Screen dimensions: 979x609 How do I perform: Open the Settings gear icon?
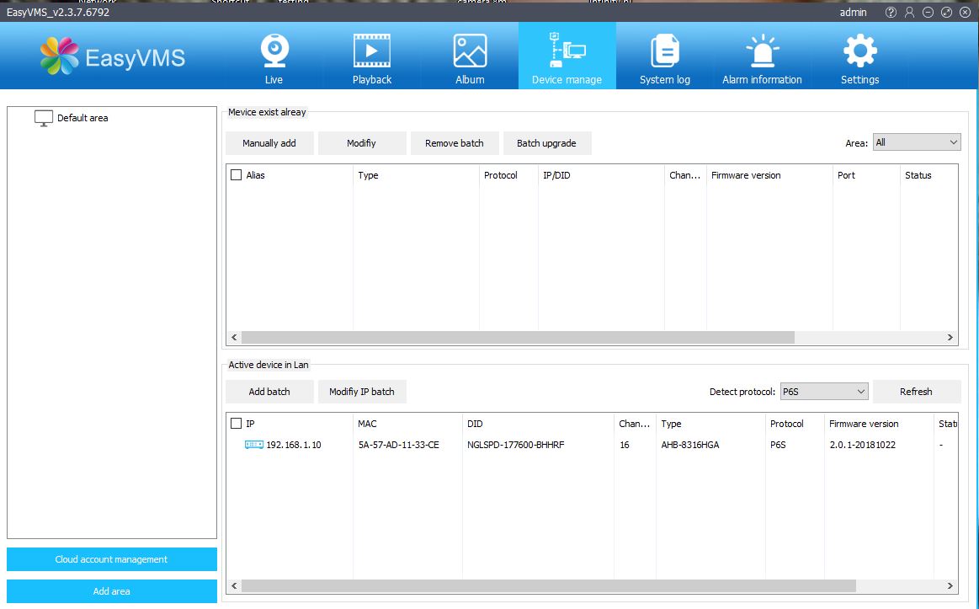coord(859,51)
